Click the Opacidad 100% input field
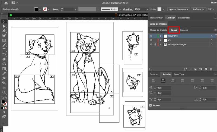 click(140, 9)
